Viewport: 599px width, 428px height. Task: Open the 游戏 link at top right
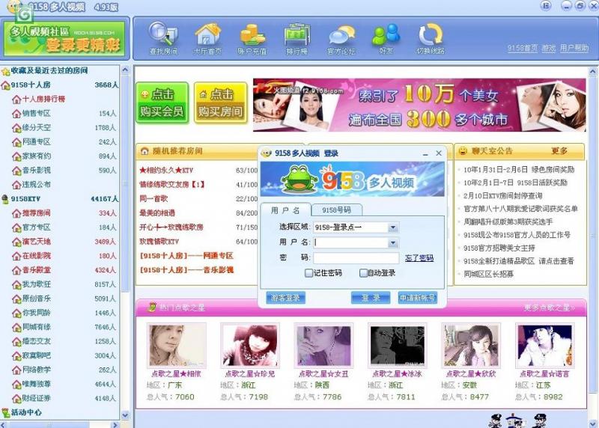(549, 48)
